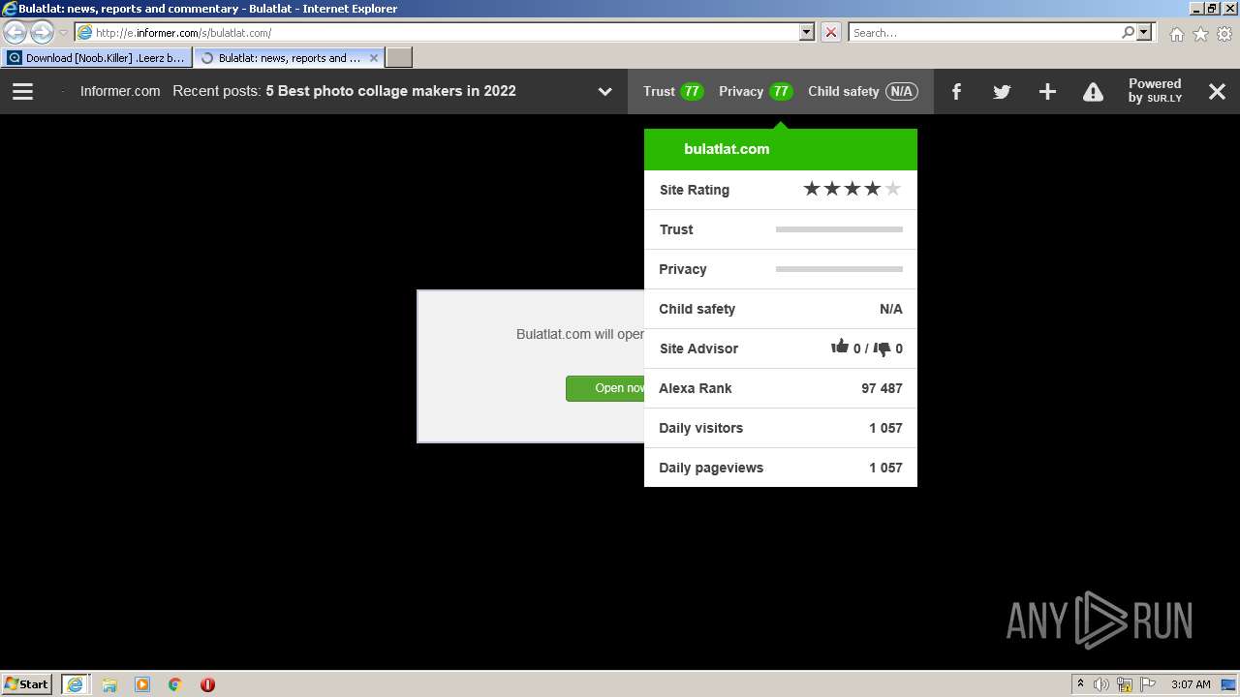Select the Child safety row in the panel
Screen dimensions: 1240x697
780,309
